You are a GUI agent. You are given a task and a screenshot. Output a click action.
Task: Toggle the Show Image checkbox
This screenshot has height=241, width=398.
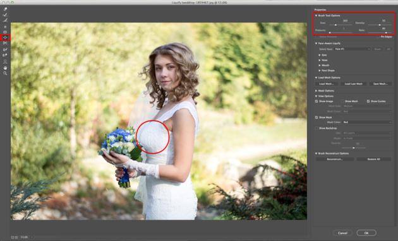317,101
